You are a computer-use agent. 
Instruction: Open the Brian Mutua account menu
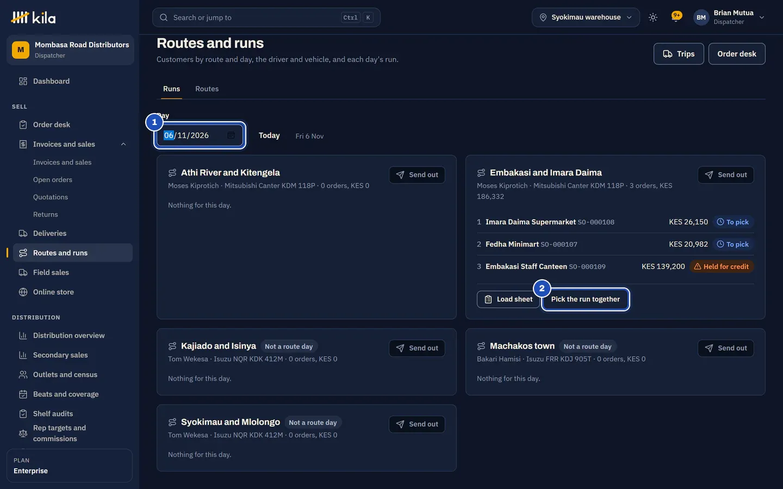click(729, 17)
